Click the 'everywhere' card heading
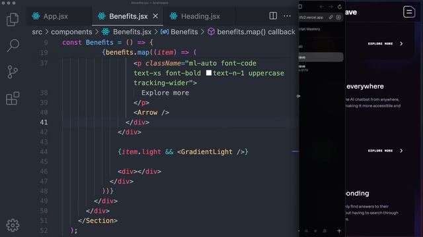The width and height of the screenshot is (423, 237). (365, 86)
